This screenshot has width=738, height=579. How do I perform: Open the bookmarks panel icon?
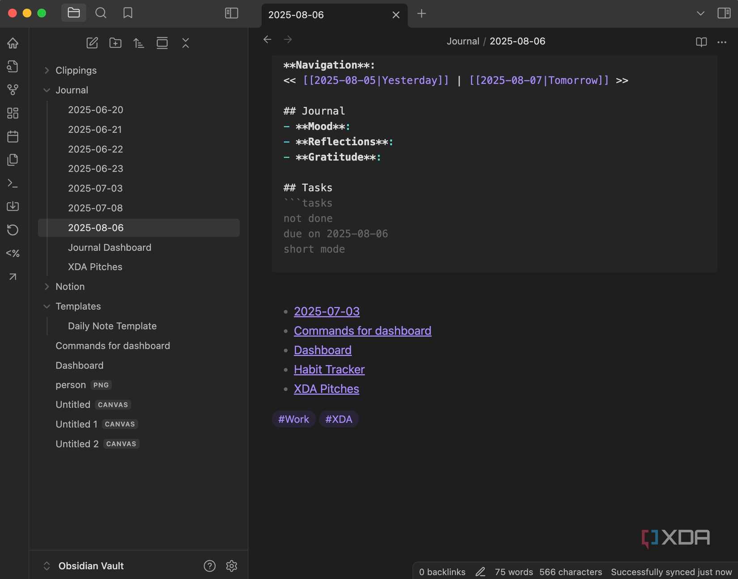coord(128,13)
